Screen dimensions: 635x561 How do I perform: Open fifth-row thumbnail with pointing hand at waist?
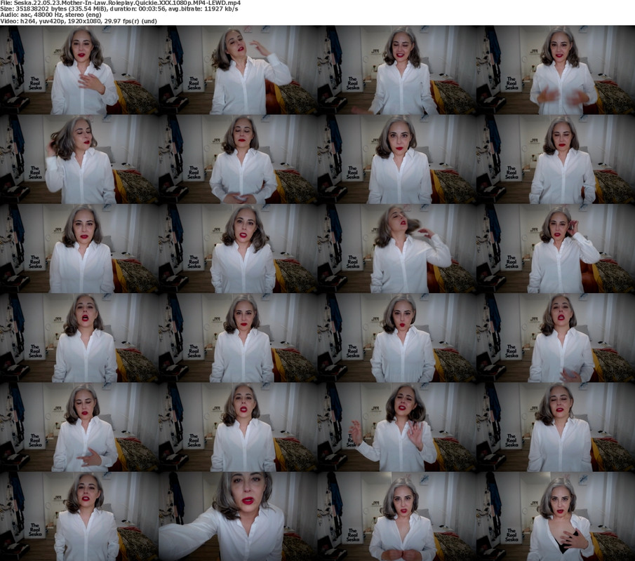(79, 427)
